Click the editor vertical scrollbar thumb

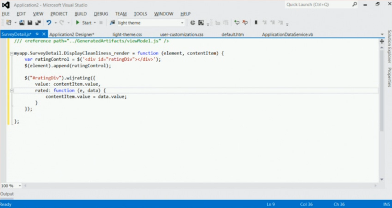tap(382, 91)
